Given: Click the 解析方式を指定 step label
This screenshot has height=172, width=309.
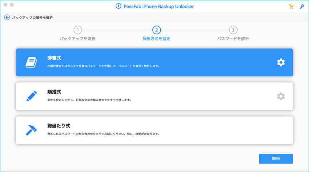Looking at the screenshot, I should 156,38.
